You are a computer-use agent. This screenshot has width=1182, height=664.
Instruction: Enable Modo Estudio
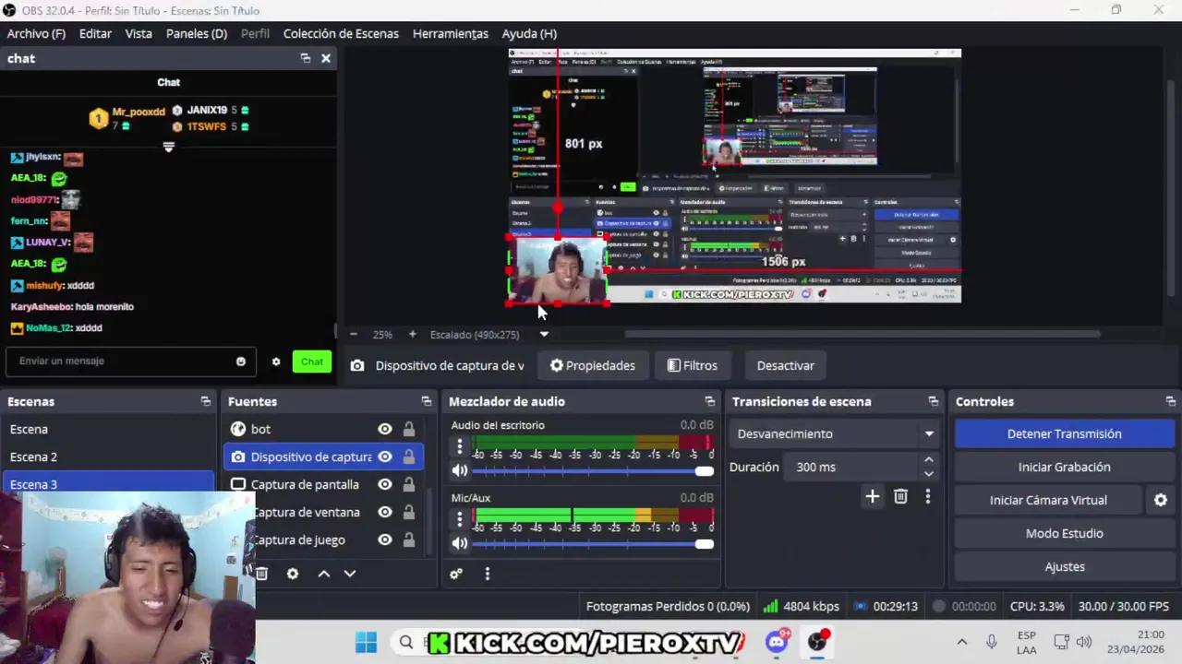point(1064,533)
